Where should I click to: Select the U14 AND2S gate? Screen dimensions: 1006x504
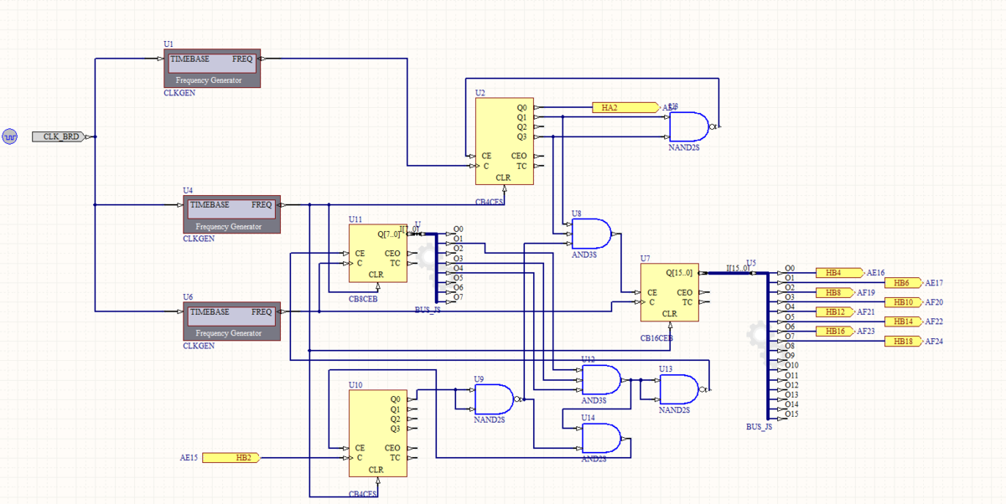(602, 439)
